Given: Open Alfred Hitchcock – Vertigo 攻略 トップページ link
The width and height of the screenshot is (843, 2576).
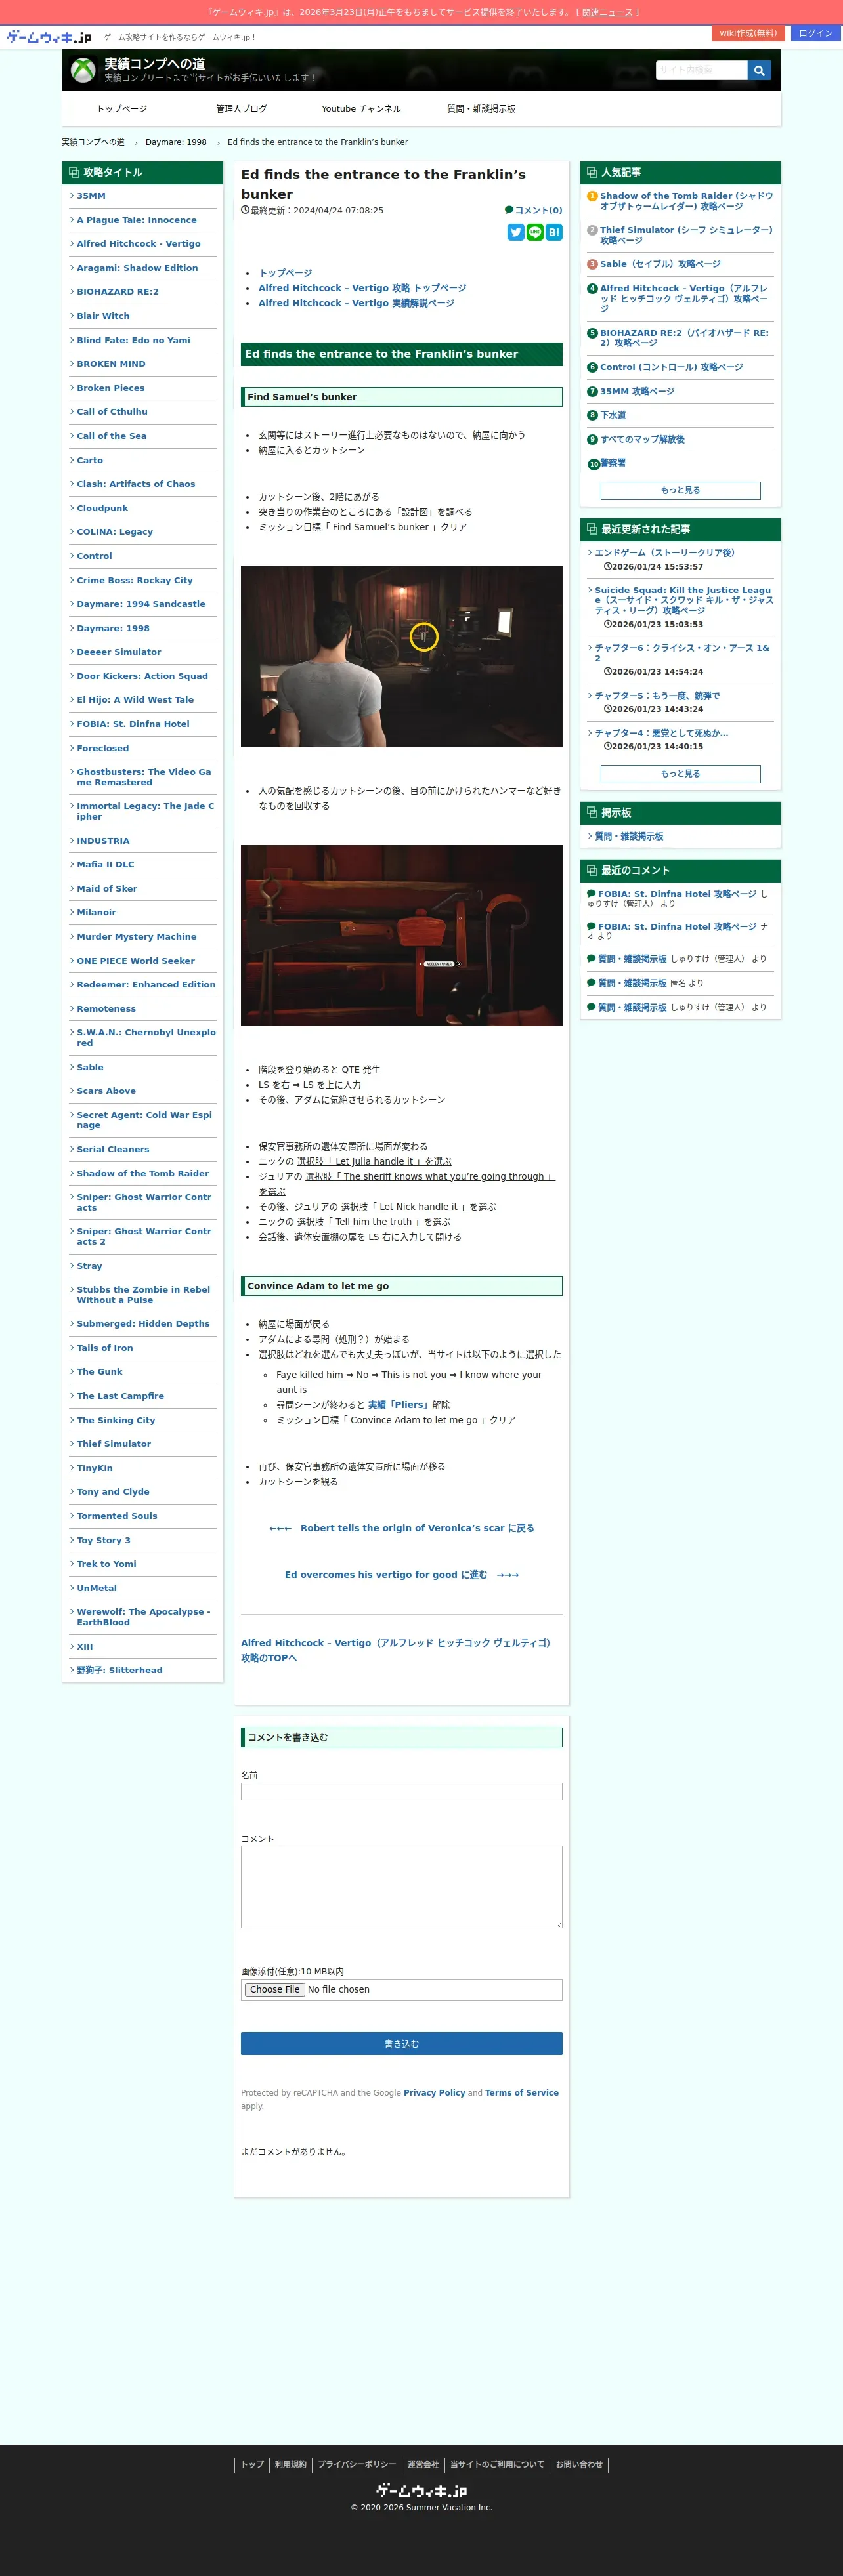Looking at the screenshot, I should 362,288.
